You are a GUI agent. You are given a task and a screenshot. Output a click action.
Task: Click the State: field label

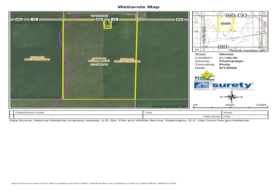click(201, 54)
